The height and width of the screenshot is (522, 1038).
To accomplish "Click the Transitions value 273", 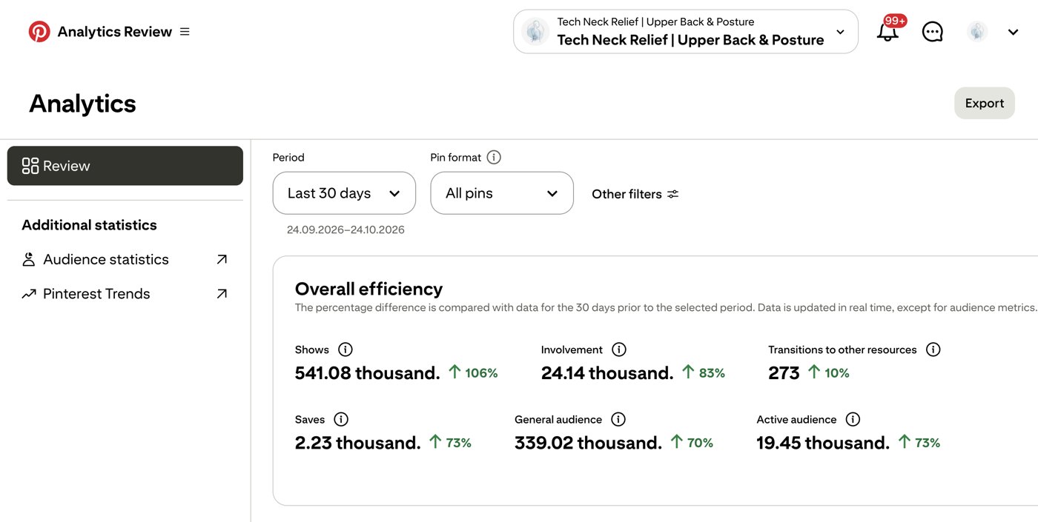I will [784, 373].
